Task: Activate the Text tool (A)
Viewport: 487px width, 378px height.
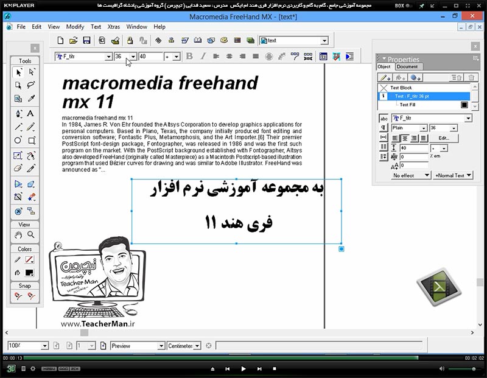Action: pyautogui.click(x=30, y=113)
